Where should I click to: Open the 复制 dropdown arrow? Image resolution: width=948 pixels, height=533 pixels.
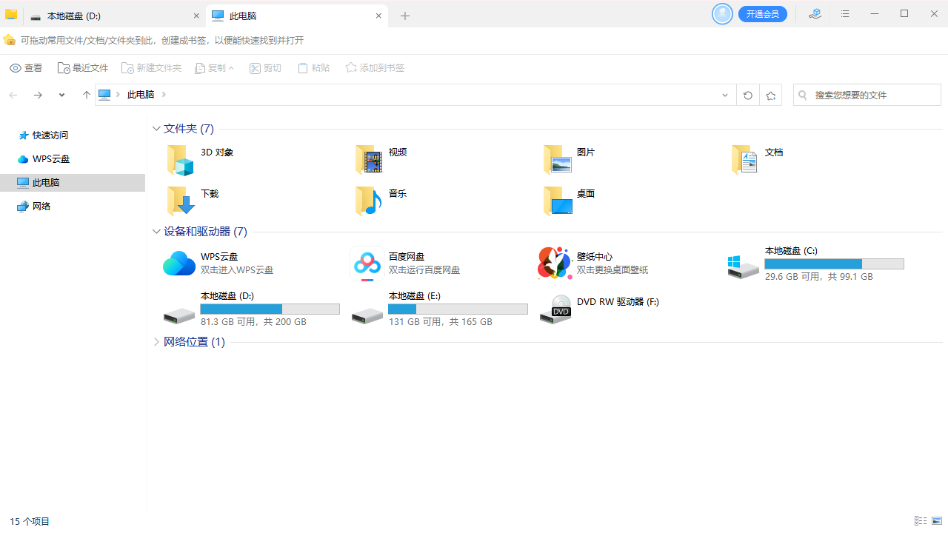230,67
